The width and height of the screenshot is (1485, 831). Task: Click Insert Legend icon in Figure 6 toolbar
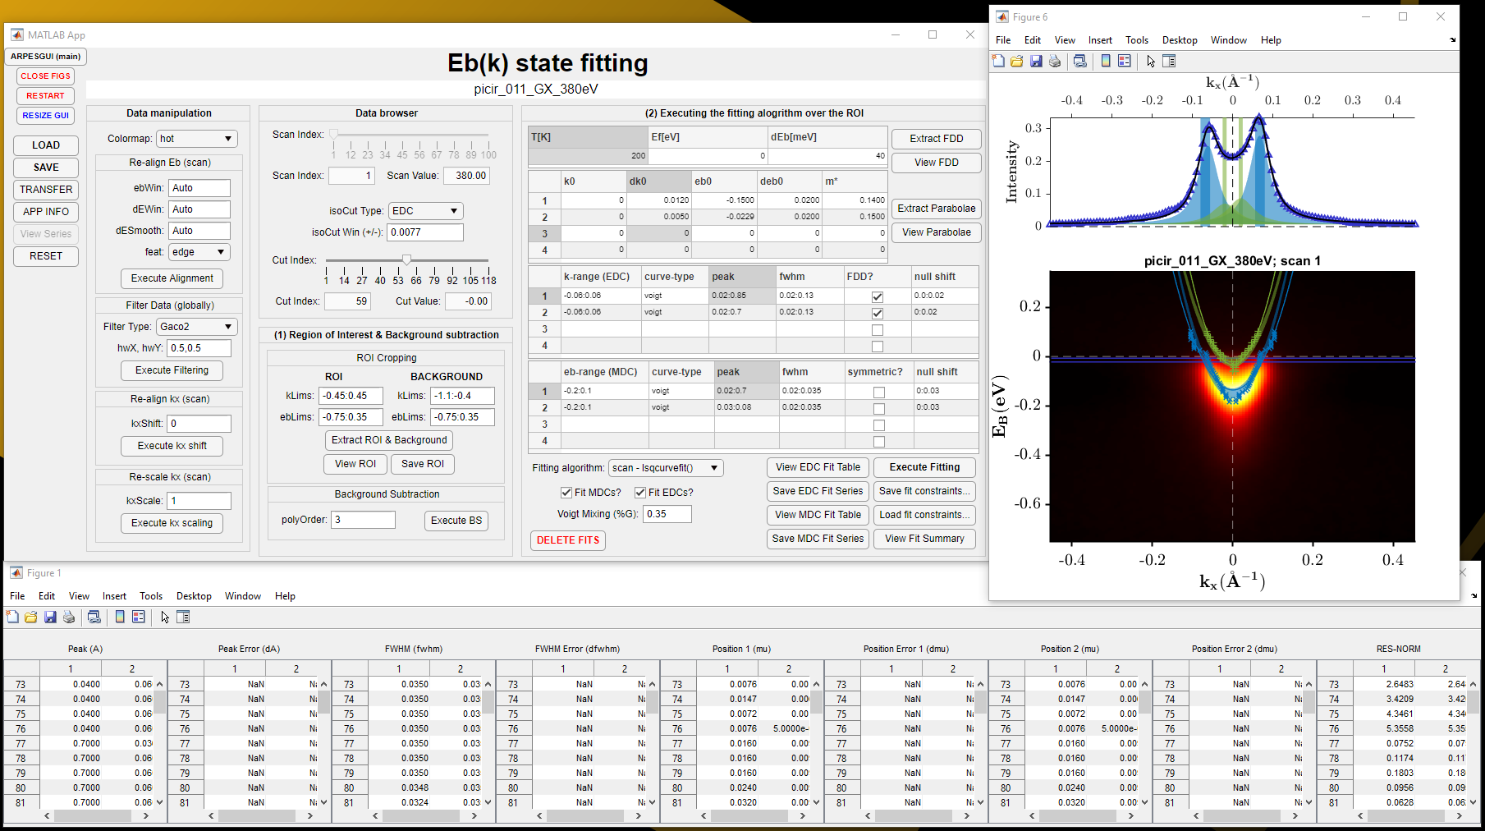pos(1125,61)
